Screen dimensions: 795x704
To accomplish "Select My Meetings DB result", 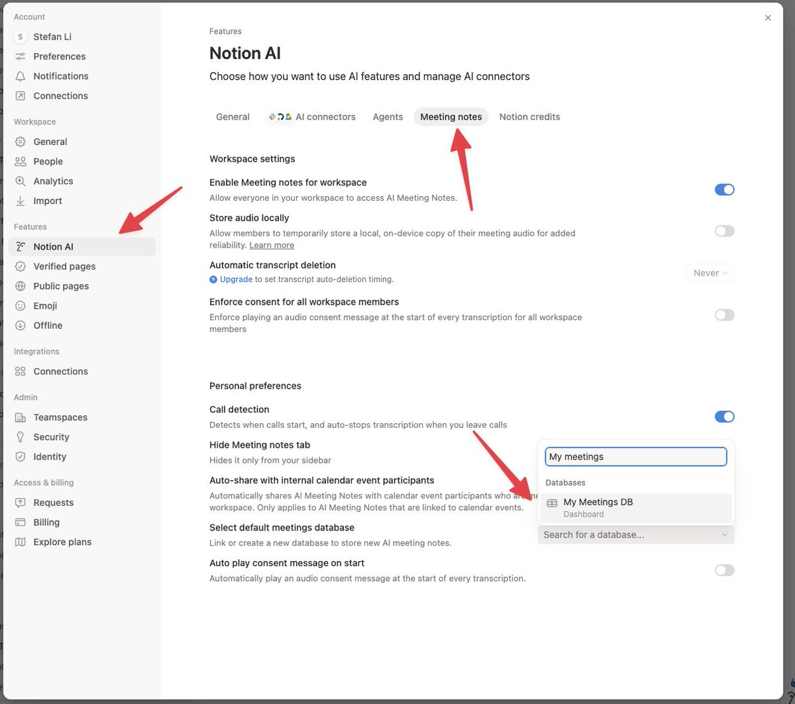I will [636, 508].
